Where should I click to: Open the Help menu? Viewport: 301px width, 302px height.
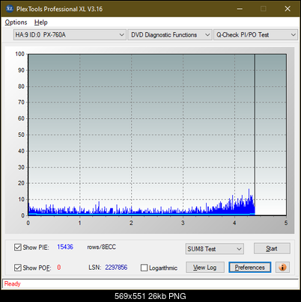[x=40, y=22]
